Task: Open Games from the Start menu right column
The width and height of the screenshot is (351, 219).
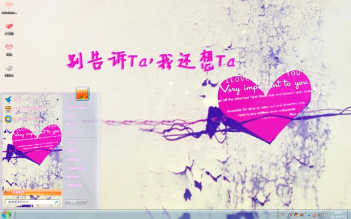Action: [x=71, y=142]
